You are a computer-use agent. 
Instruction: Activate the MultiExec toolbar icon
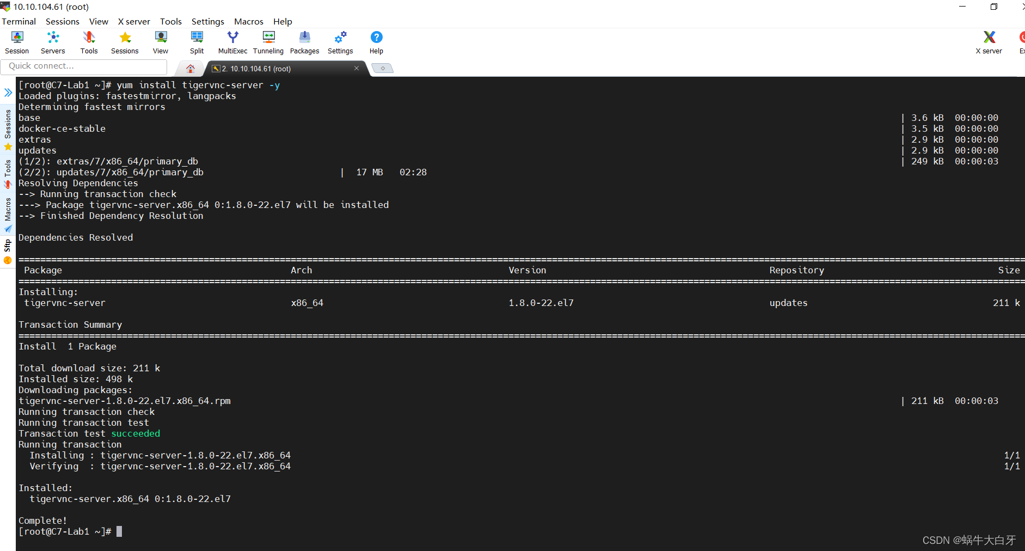click(232, 42)
